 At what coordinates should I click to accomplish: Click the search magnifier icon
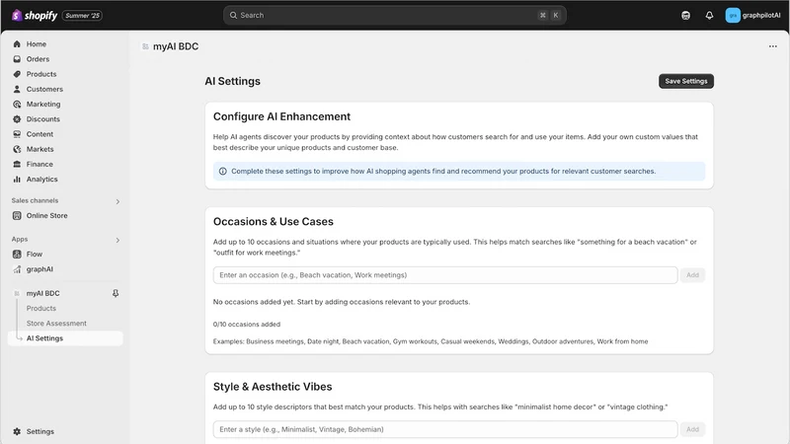(233, 15)
